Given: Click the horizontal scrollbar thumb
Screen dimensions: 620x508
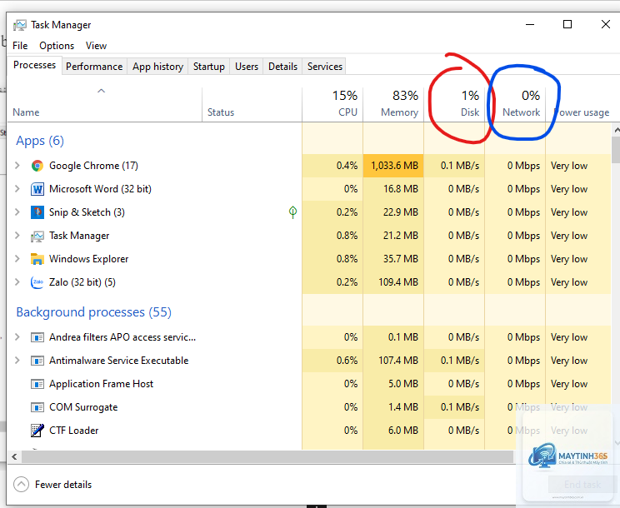Looking at the screenshot, I should (x=267, y=456).
